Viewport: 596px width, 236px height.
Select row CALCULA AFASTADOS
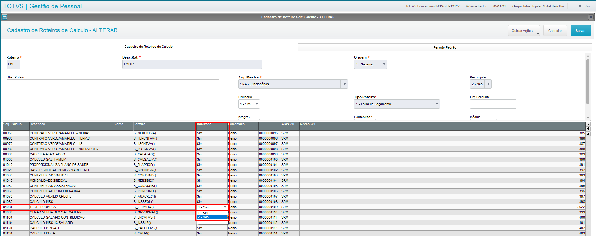tap(294, 154)
